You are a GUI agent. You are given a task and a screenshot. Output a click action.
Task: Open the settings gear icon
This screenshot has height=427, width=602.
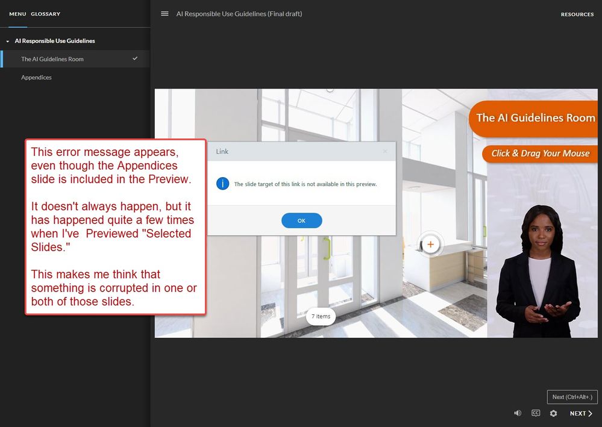point(553,413)
